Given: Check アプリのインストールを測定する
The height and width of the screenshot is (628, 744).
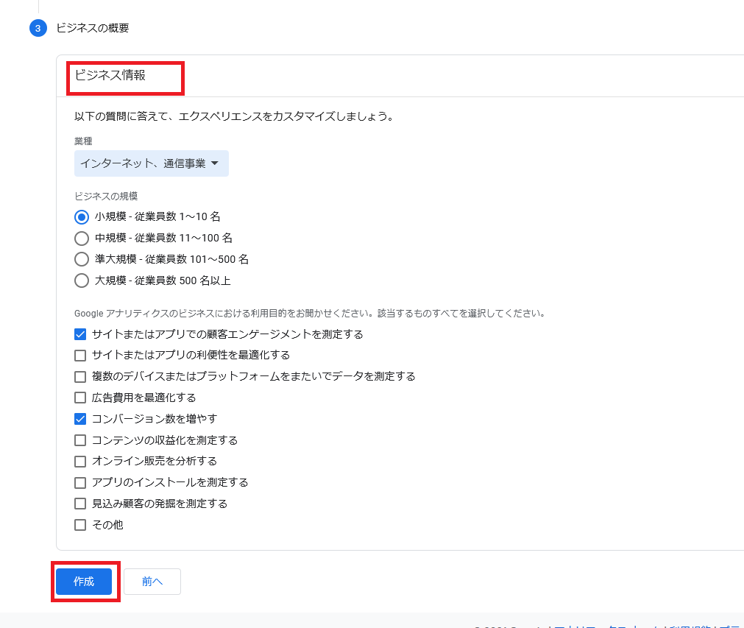Looking at the screenshot, I should 81,483.
